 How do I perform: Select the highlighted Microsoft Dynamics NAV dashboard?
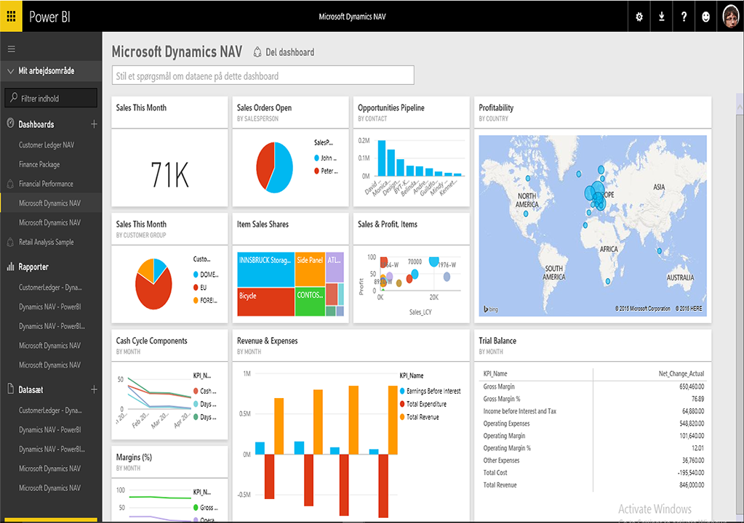(x=50, y=203)
